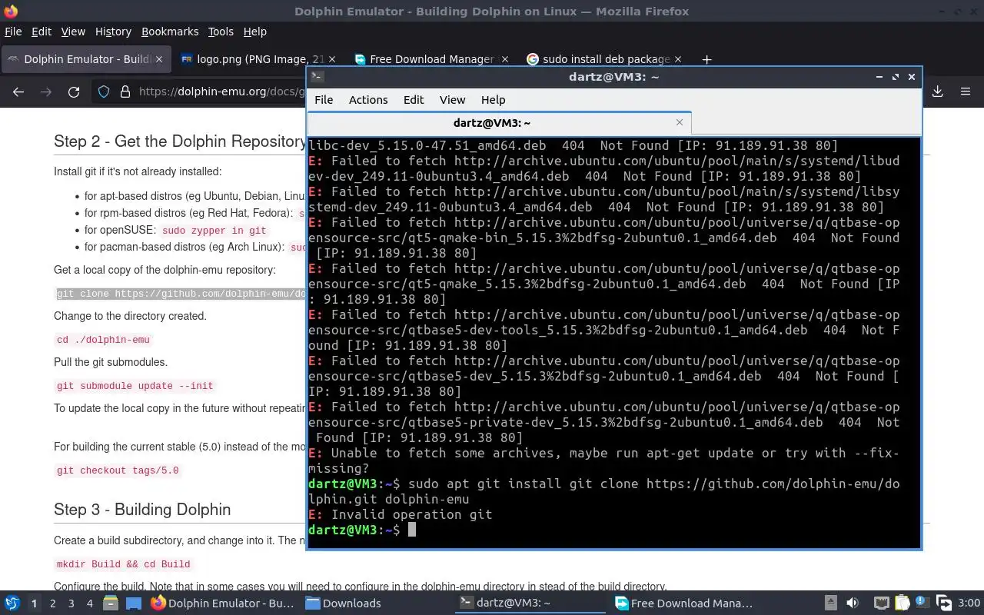Open the terminal Edit menu
Image resolution: width=984 pixels, height=615 pixels.
click(x=414, y=100)
